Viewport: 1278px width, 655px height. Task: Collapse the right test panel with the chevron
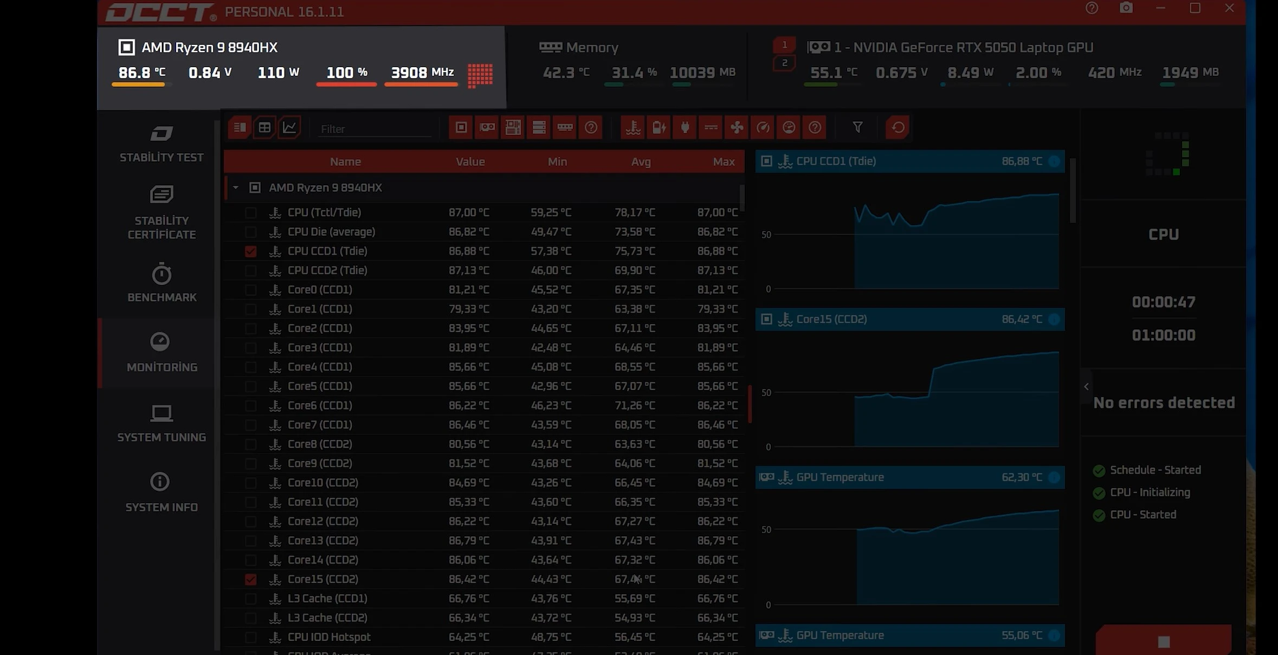click(1086, 387)
